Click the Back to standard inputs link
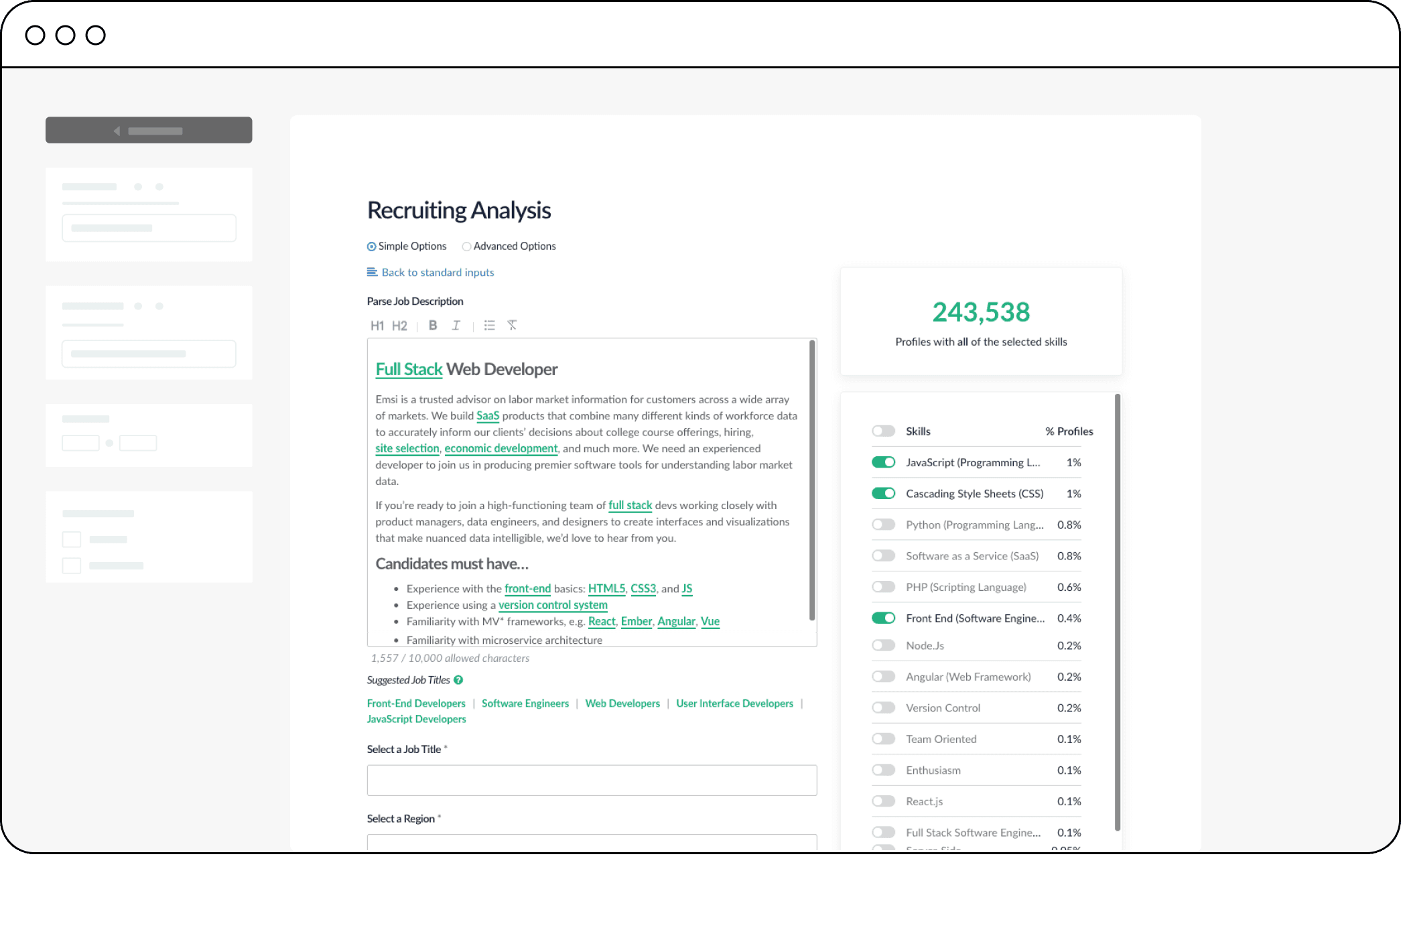This screenshot has height=950, width=1401. click(x=438, y=273)
